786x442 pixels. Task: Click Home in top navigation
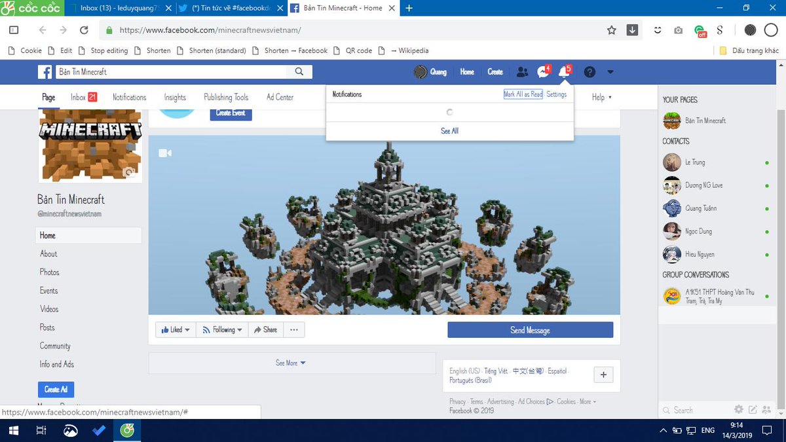coord(467,72)
